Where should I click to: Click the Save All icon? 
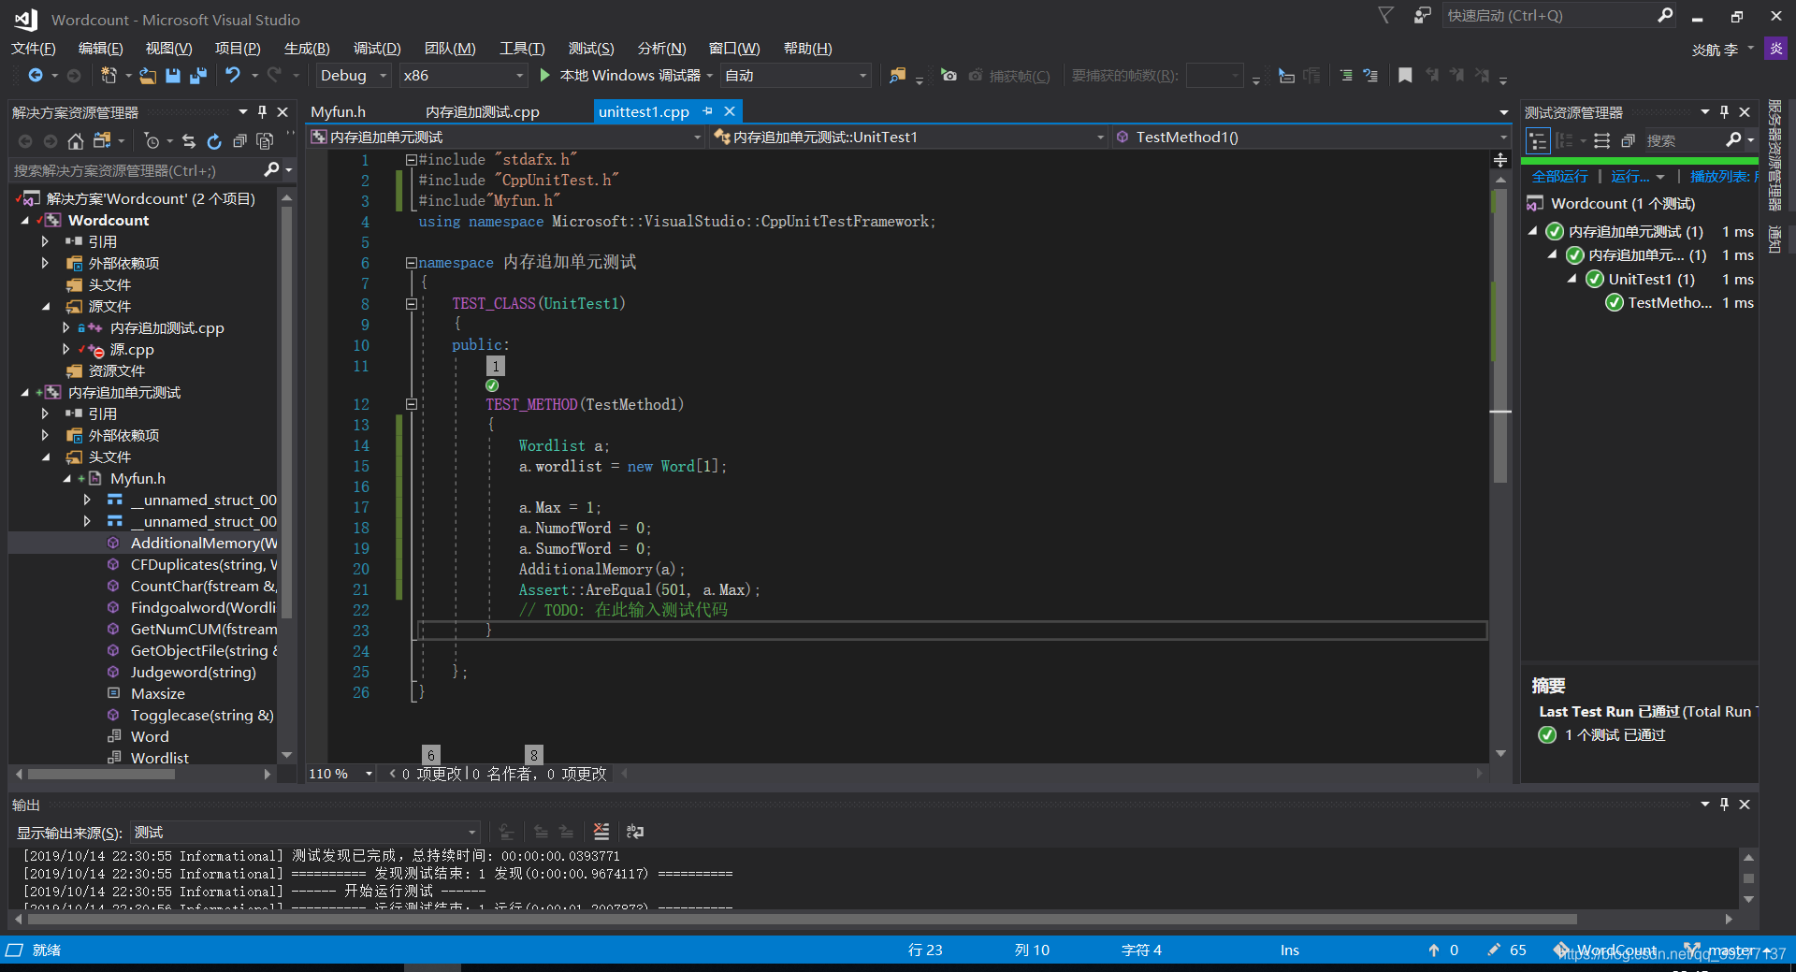click(x=197, y=75)
